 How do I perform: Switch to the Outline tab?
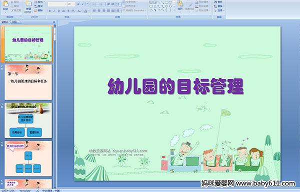pos(14,22)
